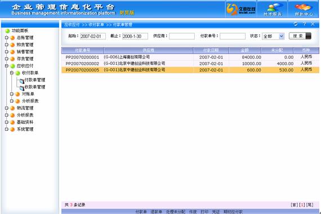Image resolution: width=321 pixels, height=214 pixels.
Task: Click 期初应付款 in the bottom action bar
Action: click(233, 212)
